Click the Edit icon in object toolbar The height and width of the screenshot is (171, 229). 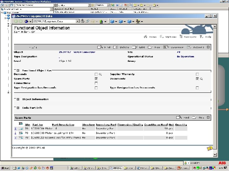tap(135, 47)
